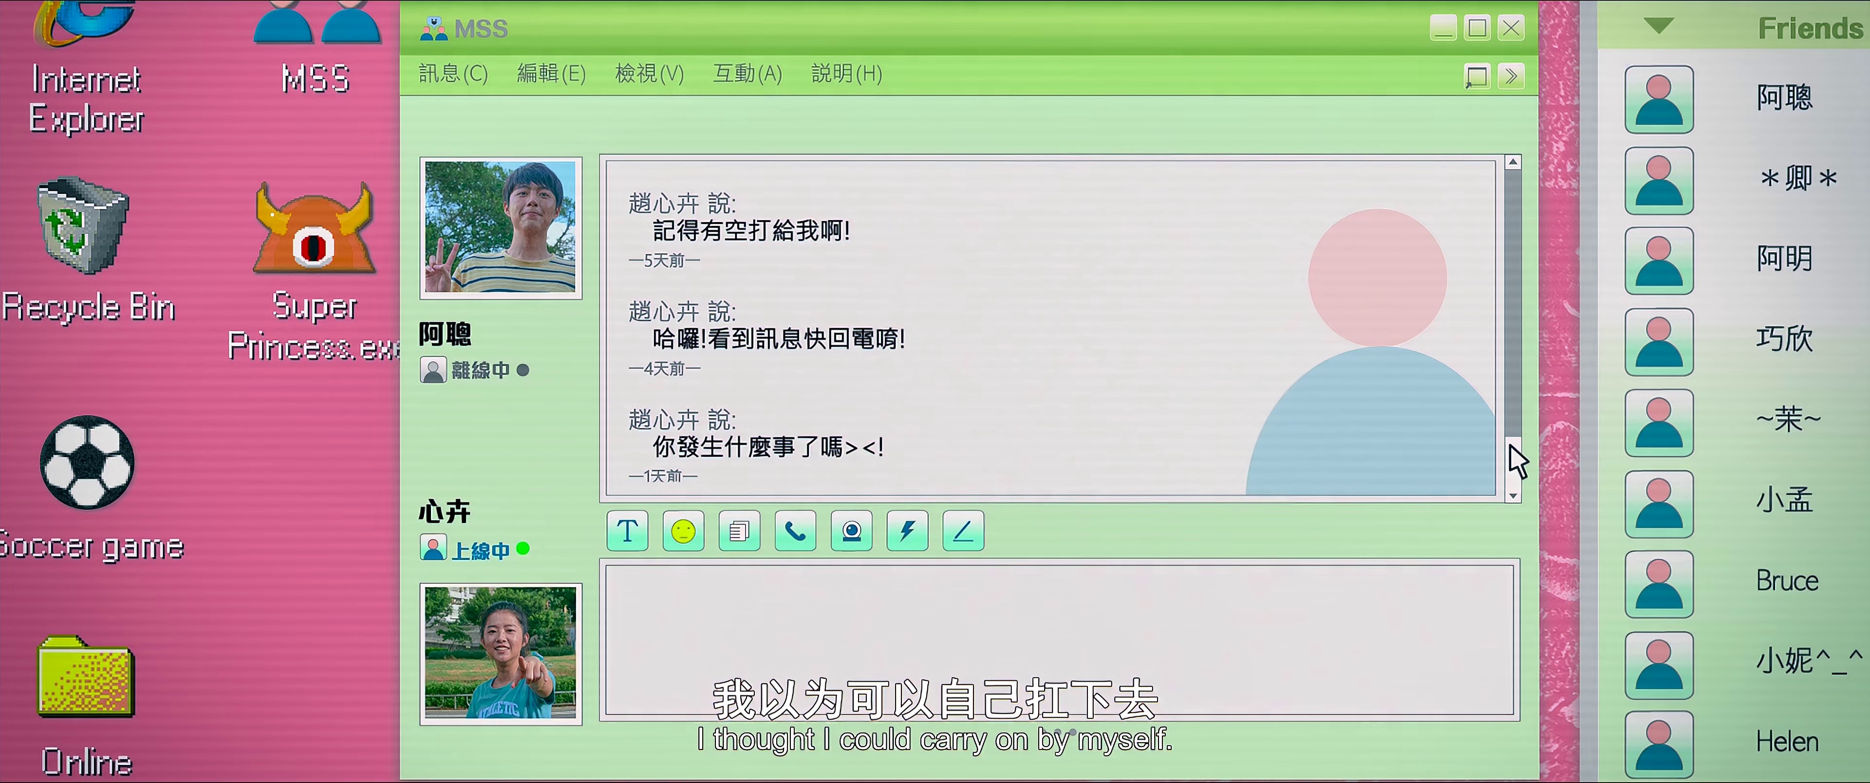This screenshot has height=783, width=1870.
Task: Open the 檢視(V) menu
Action: click(649, 74)
